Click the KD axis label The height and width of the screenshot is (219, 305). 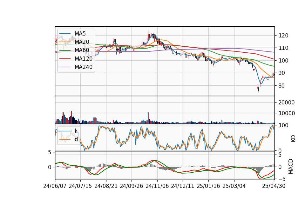pyautogui.click(x=293, y=139)
